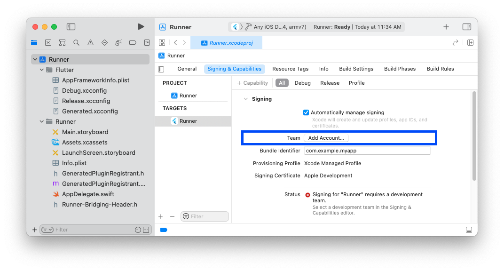Expand the Runner group in sidebar
The width and height of the screenshot is (504, 271).
[x=41, y=121]
